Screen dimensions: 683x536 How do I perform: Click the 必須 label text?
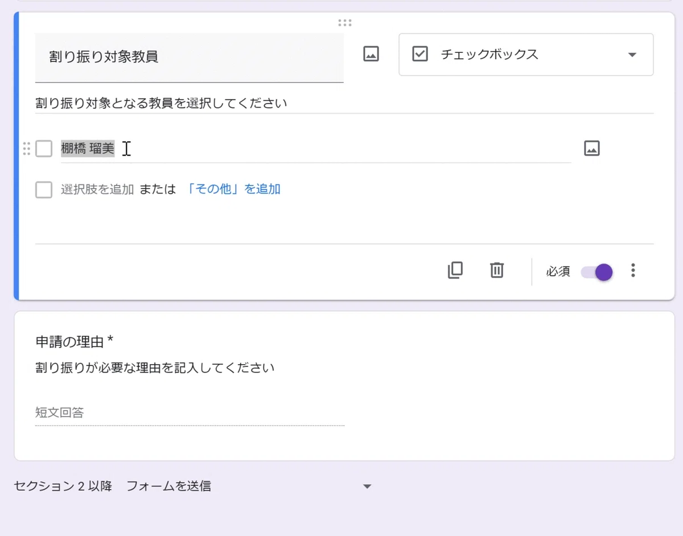(558, 272)
